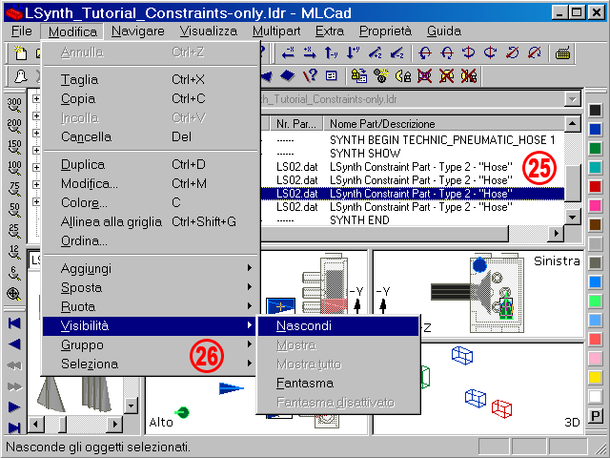Click the -y up arrow move icon

[x=331, y=53]
